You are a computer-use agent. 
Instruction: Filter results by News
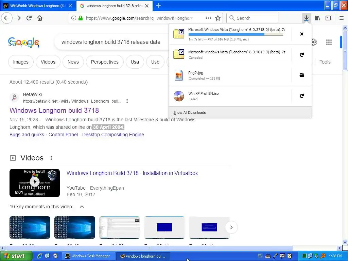(x=73, y=62)
